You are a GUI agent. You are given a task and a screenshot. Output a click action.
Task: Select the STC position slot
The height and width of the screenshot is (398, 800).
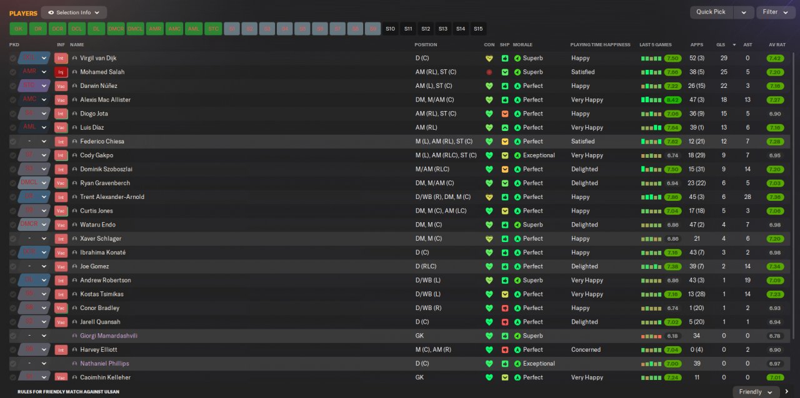coord(213,29)
